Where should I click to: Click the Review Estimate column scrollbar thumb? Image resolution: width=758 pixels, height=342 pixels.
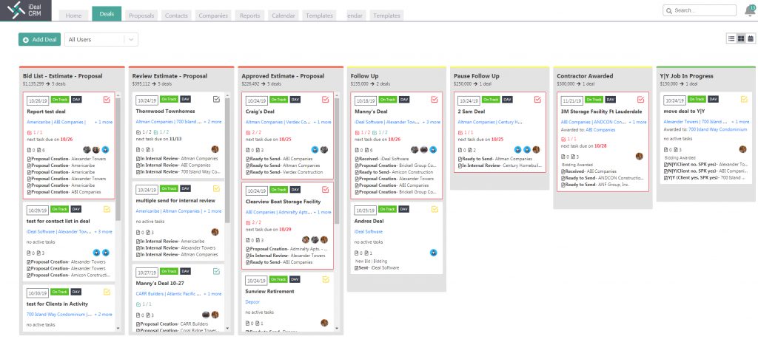[227, 160]
